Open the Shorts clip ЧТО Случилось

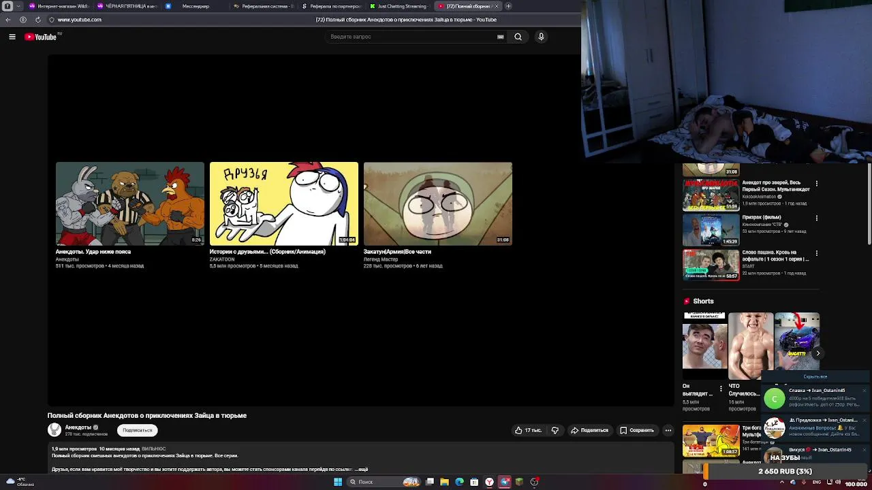[751, 346]
